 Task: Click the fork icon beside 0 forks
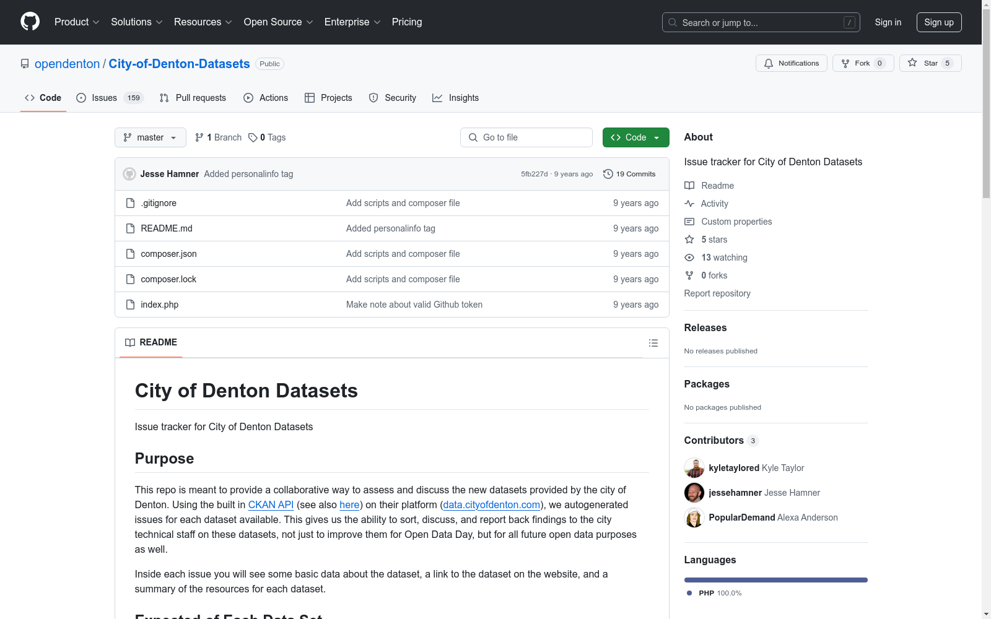pyautogui.click(x=689, y=275)
